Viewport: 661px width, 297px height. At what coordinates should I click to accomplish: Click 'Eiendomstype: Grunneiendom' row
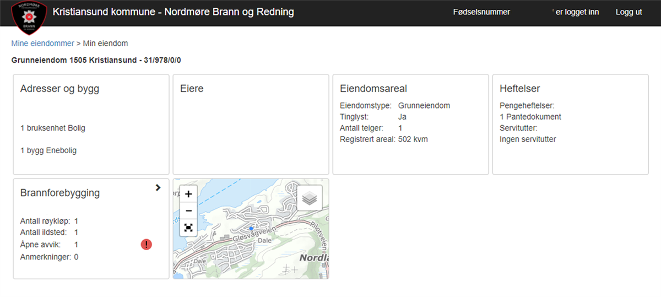[x=395, y=105]
